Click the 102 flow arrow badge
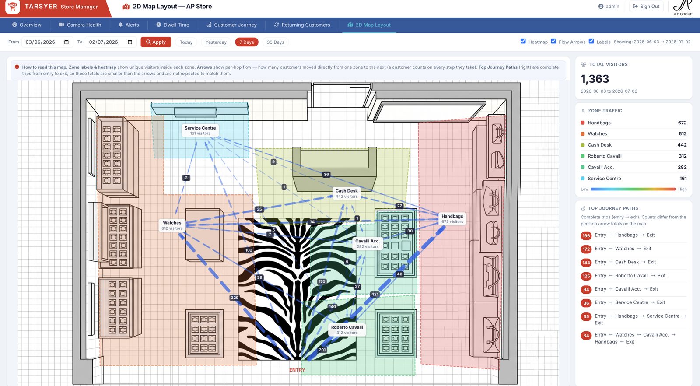This screenshot has width=700, height=386. (248, 250)
